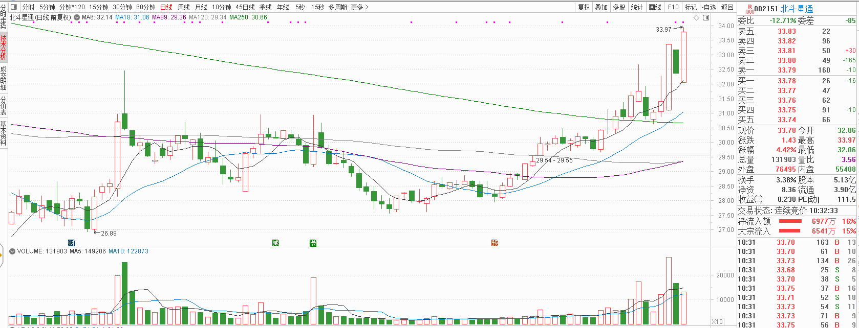Click the MA6: 32.14 indicator label
This screenshot has width=859, height=328.
coord(97,17)
